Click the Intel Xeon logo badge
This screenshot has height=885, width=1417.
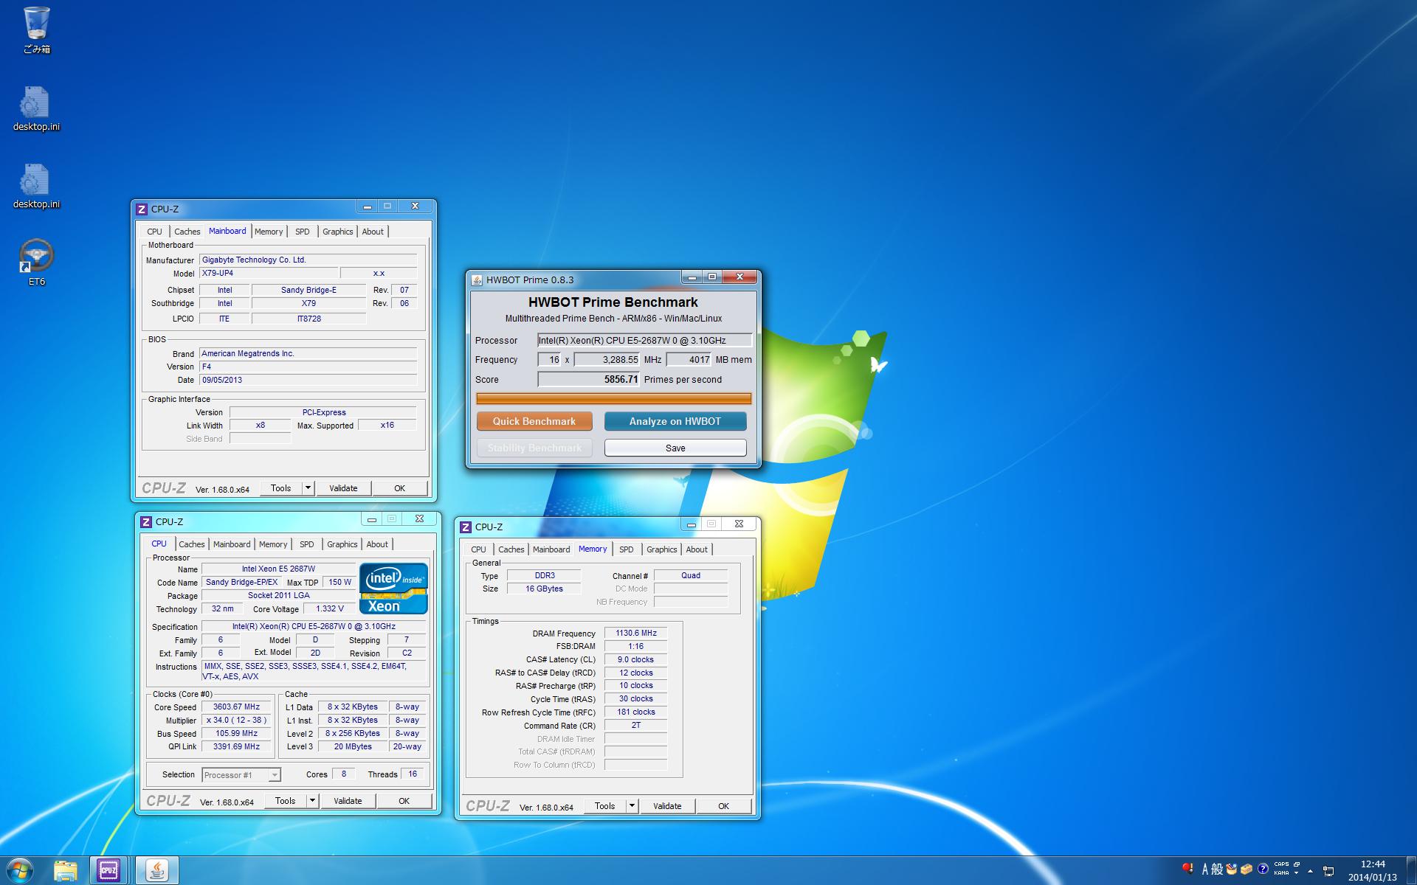[x=393, y=589]
